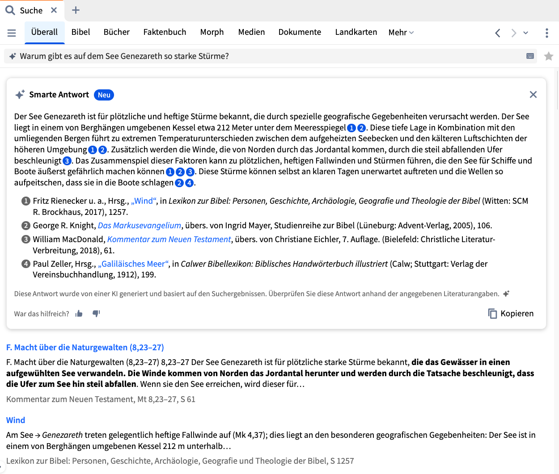Click footnote number 3 before William MacDonald
Screen dimensions: 559x474
pos(26,239)
